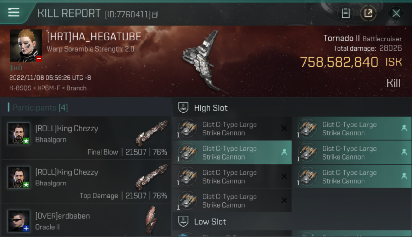Click erdbeben's Oracle II ship icon
Image resolution: width=412 pixels, height=237 pixels.
(x=151, y=220)
